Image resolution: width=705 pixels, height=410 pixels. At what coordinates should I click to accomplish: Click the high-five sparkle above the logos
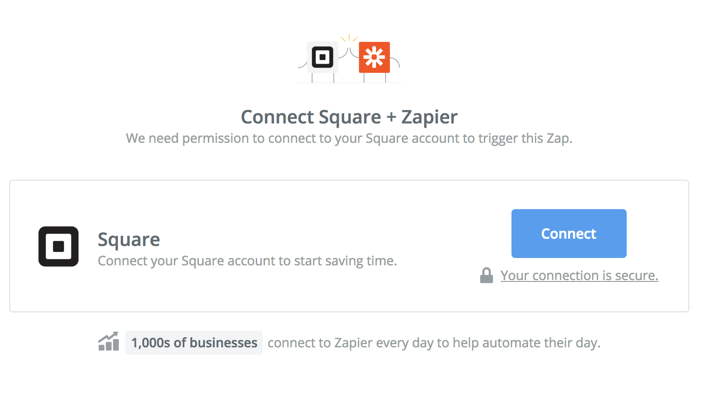pos(349,38)
